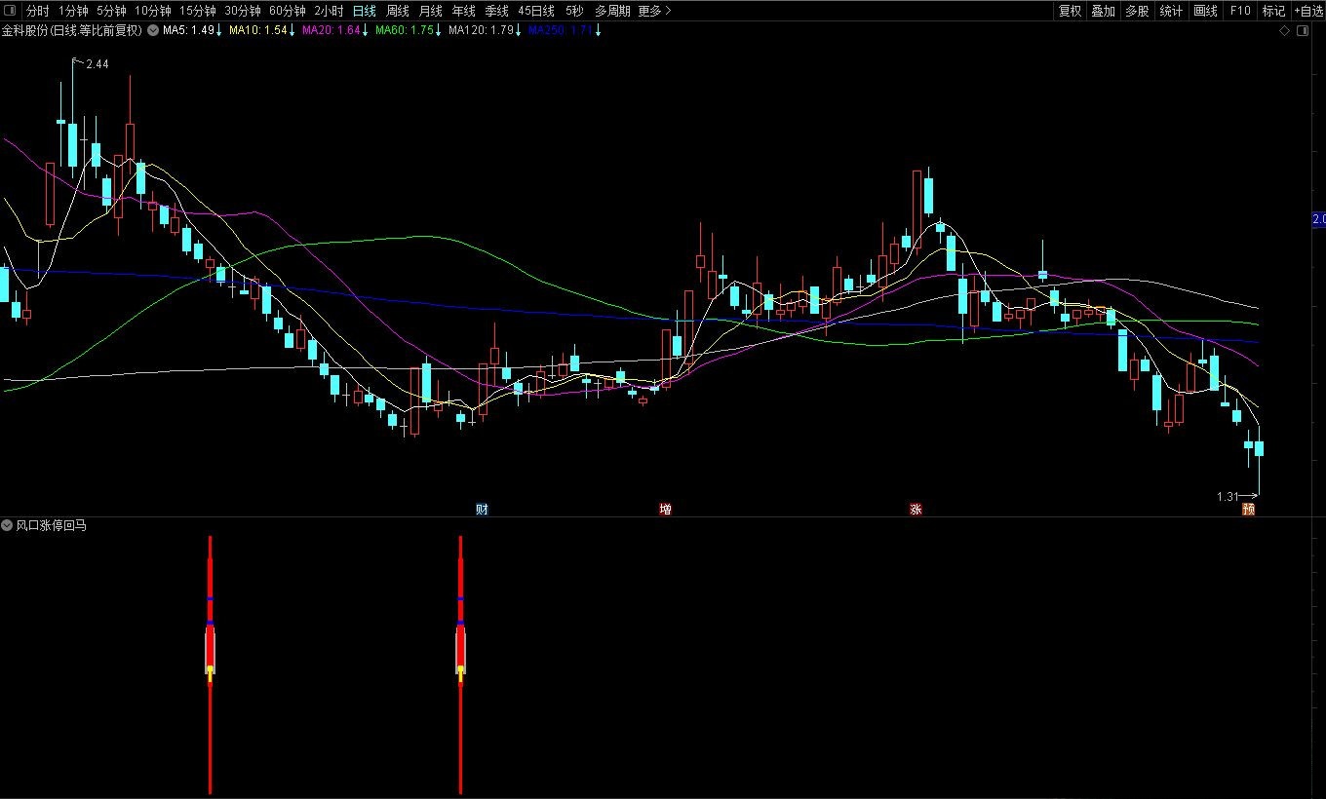Click the diamond icon at top right
The height and width of the screenshot is (799, 1326).
[x=1285, y=31]
